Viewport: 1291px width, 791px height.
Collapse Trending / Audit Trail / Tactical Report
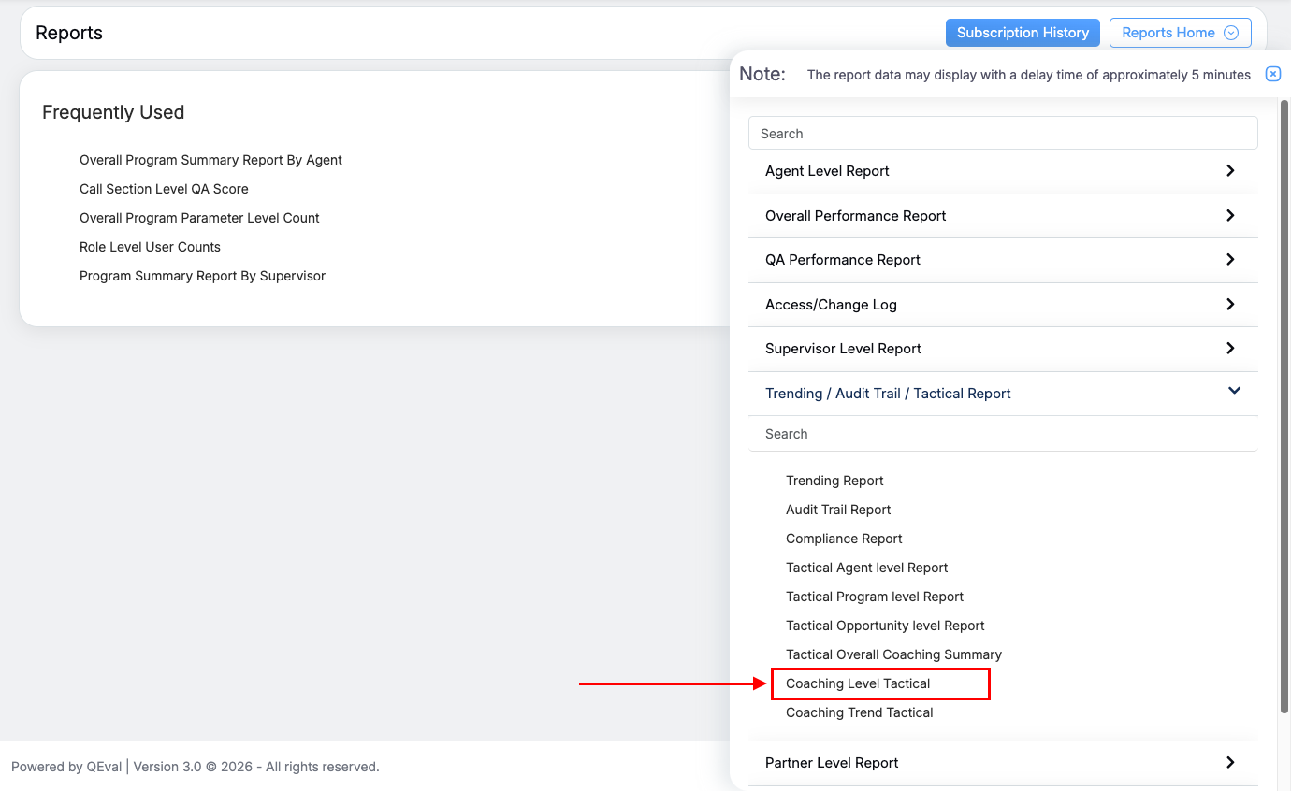[x=1233, y=392]
